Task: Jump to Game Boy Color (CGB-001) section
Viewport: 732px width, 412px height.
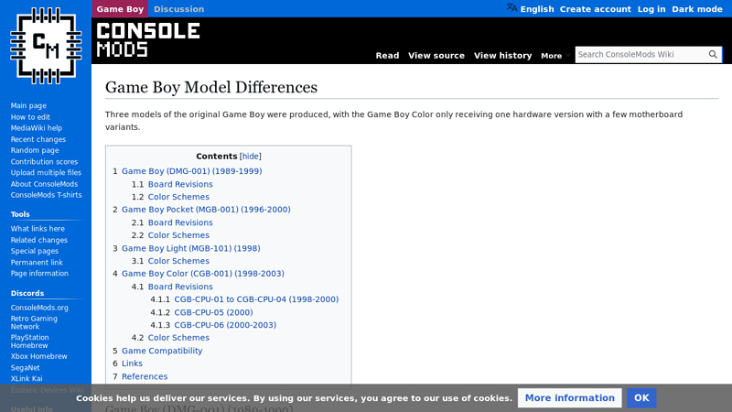Action: coord(202,274)
